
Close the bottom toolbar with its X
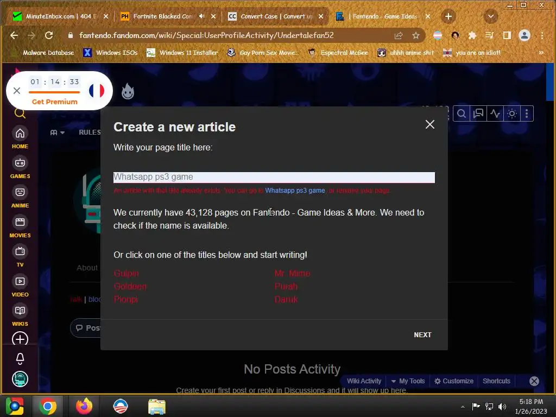(534, 381)
